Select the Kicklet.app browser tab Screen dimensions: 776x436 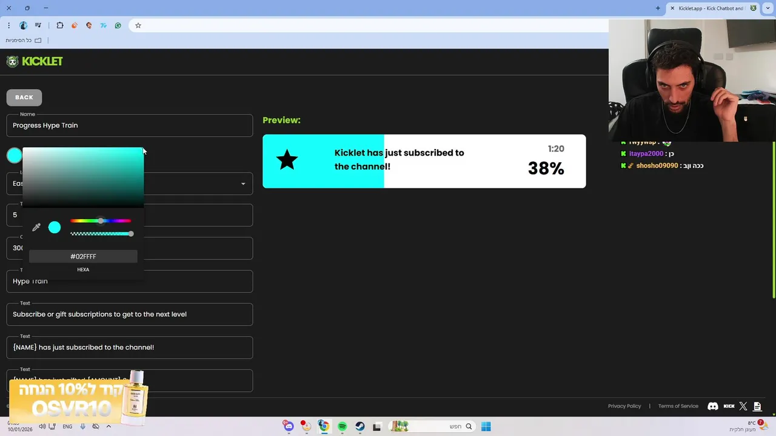[x=712, y=8]
